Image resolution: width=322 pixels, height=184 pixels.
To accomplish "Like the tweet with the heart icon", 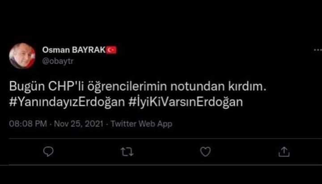I will [x=205, y=152].
